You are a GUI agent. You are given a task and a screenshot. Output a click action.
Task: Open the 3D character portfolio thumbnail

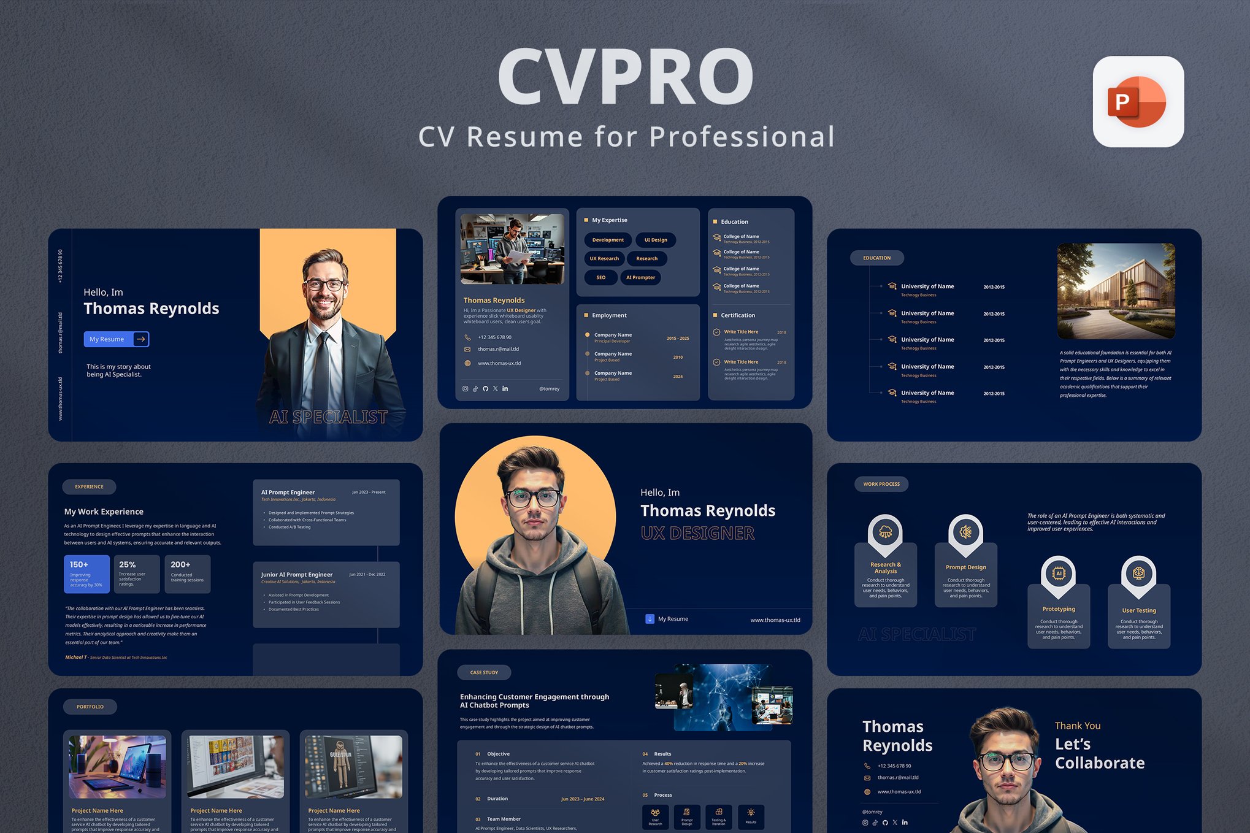click(354, 767)
